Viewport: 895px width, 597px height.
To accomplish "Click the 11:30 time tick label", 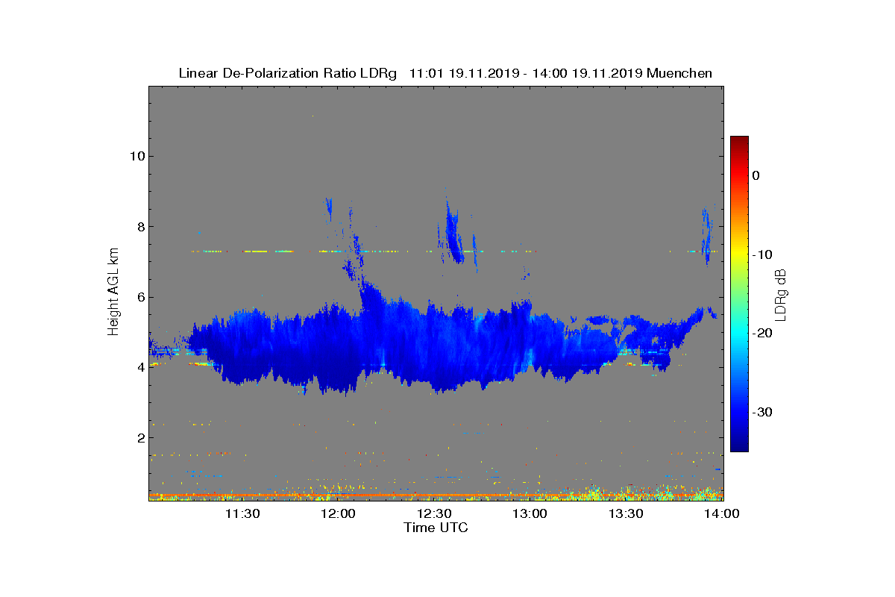I will 242,513.
